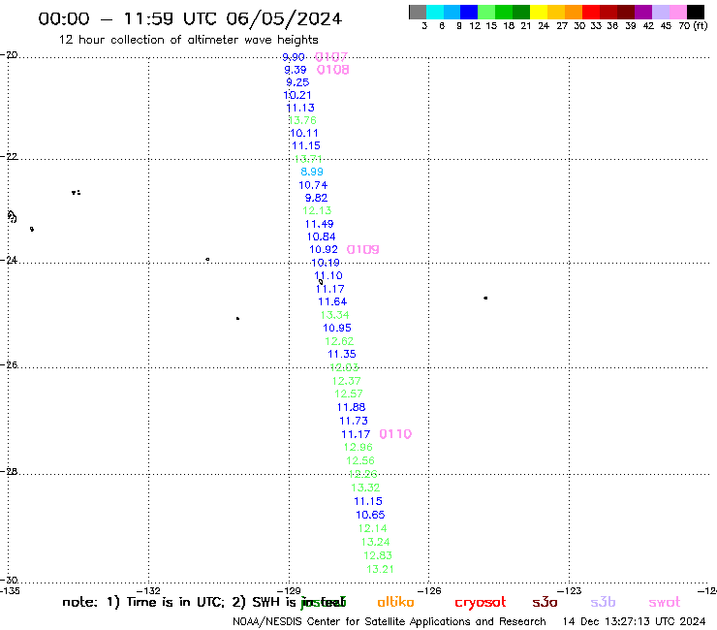Screen dimensions: 717x630
Task: Click the 10.92 value next to 0109
Action: pyautogui.click(x=324, y=250)
